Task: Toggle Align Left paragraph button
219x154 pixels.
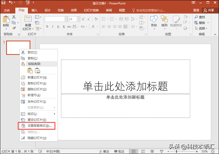Action: (x=104, y=26)
